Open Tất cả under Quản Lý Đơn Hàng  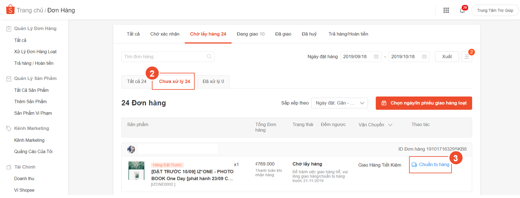20,40
